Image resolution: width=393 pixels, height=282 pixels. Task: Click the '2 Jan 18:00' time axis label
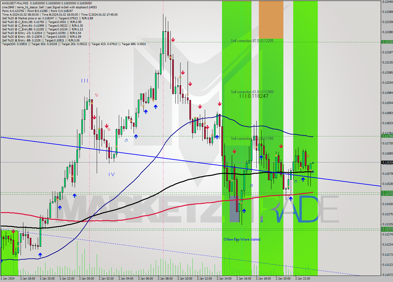263,279
